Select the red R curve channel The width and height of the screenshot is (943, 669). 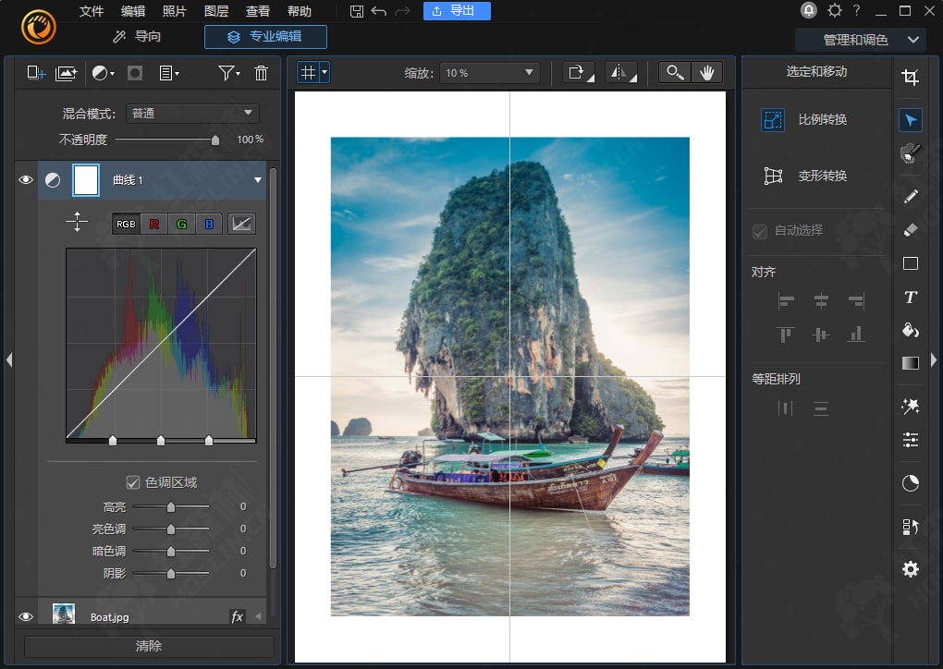[153, 224]
